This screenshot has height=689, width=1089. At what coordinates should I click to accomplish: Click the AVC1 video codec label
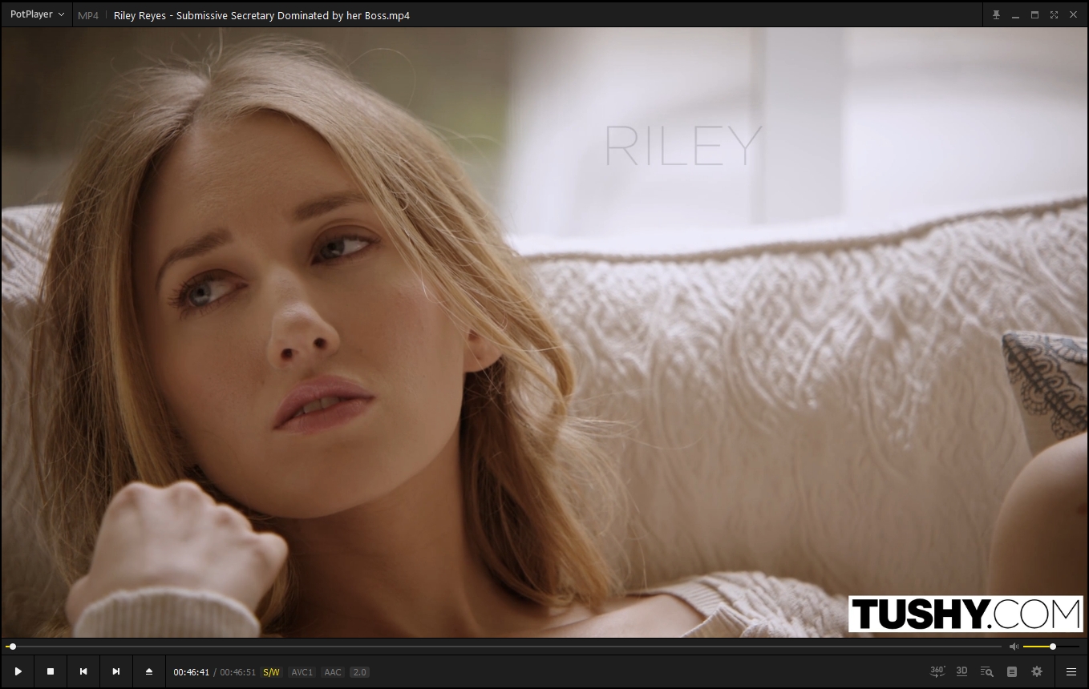tap(302, 672)
